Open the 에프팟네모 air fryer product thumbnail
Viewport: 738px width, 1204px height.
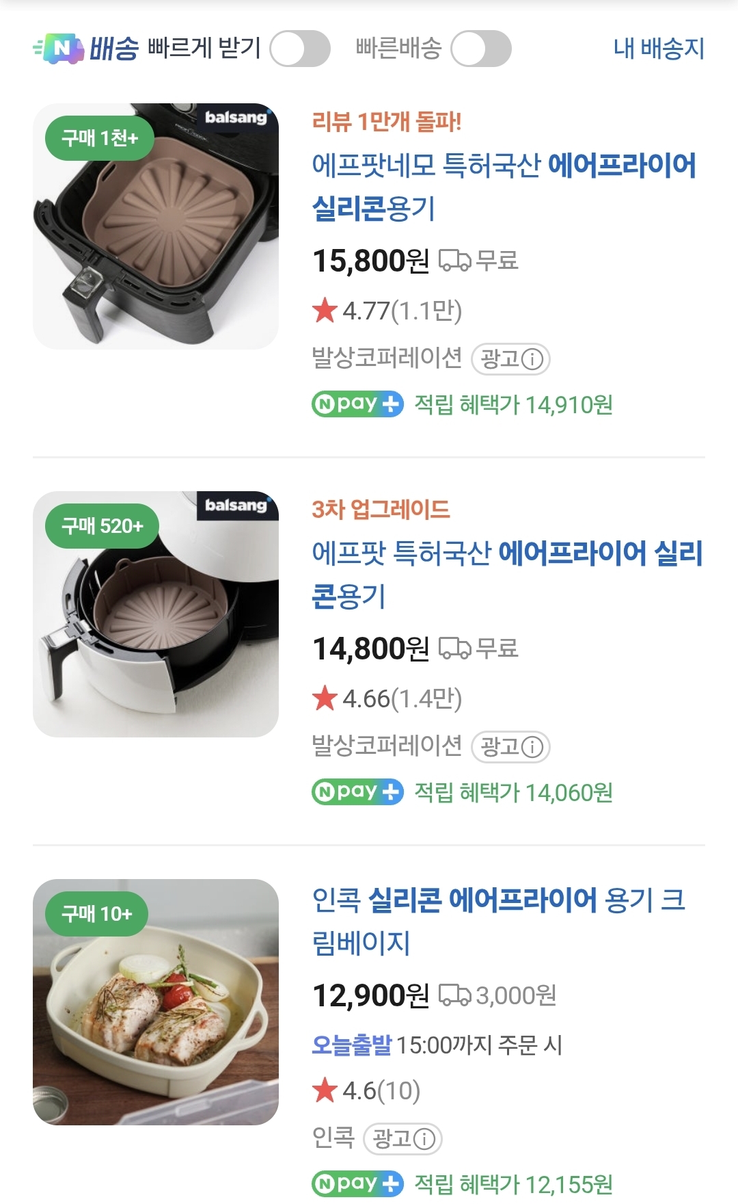click(156, 226)
